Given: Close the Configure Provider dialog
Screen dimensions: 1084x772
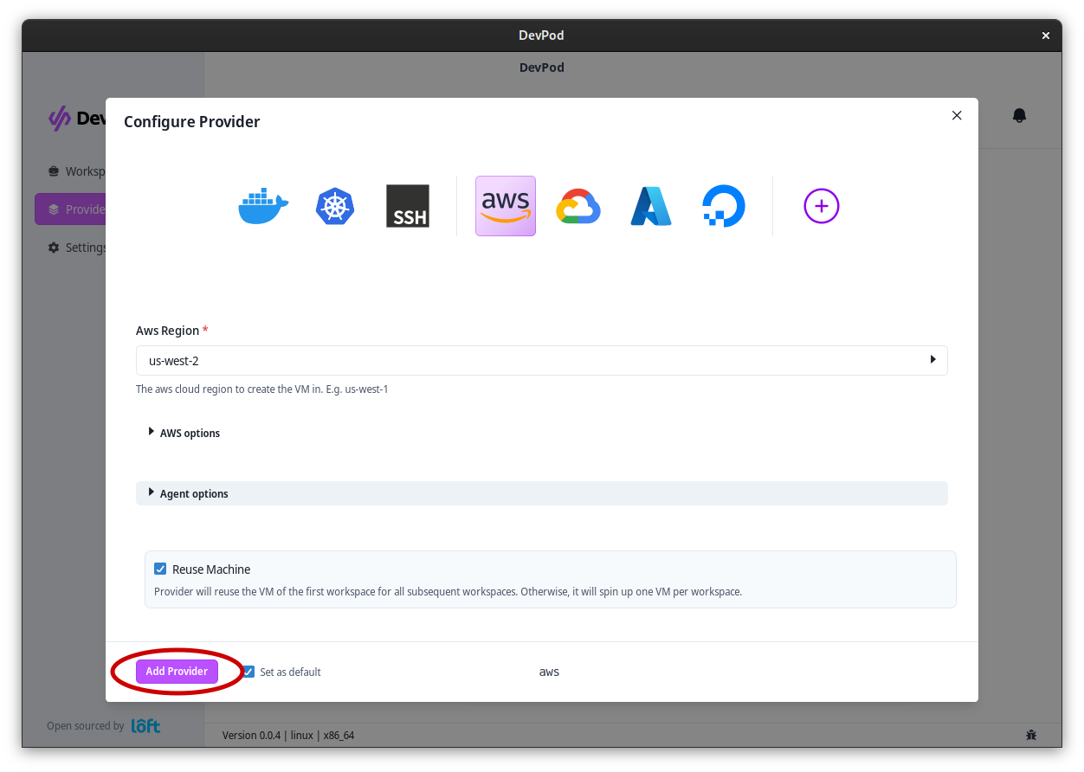Looking at the screenshot, I should (x=957, y=115).
